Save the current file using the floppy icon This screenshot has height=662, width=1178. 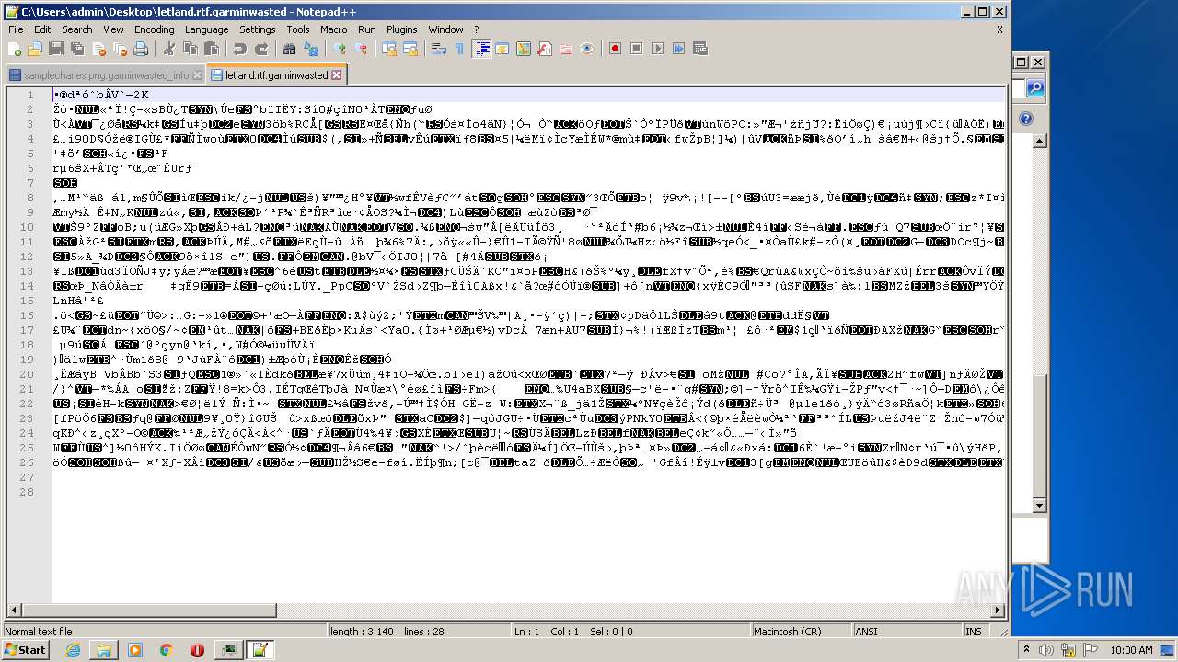point(55,49)
